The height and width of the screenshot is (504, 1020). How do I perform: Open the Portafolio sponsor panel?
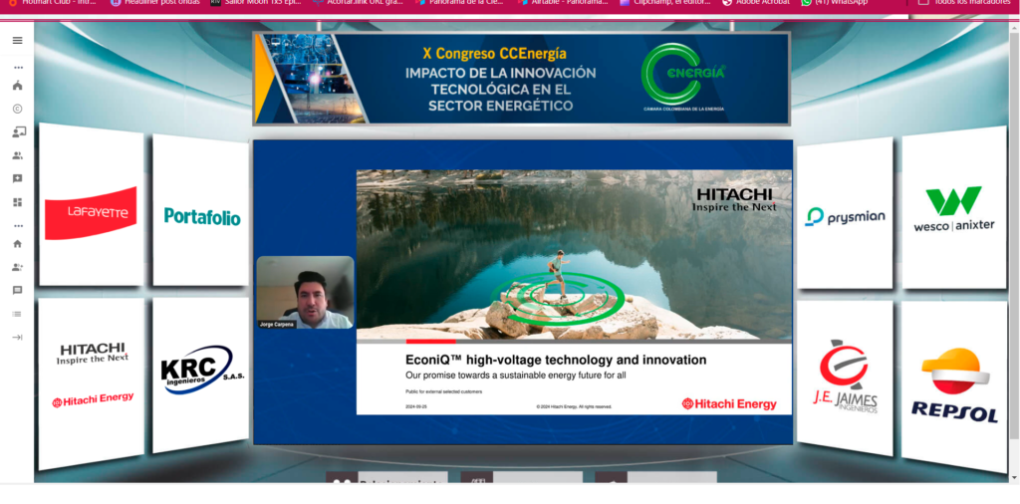201,213
